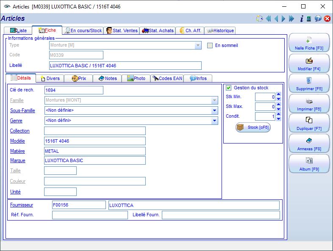
Task: Open the Collection link label
Action: tap(20, 131)
